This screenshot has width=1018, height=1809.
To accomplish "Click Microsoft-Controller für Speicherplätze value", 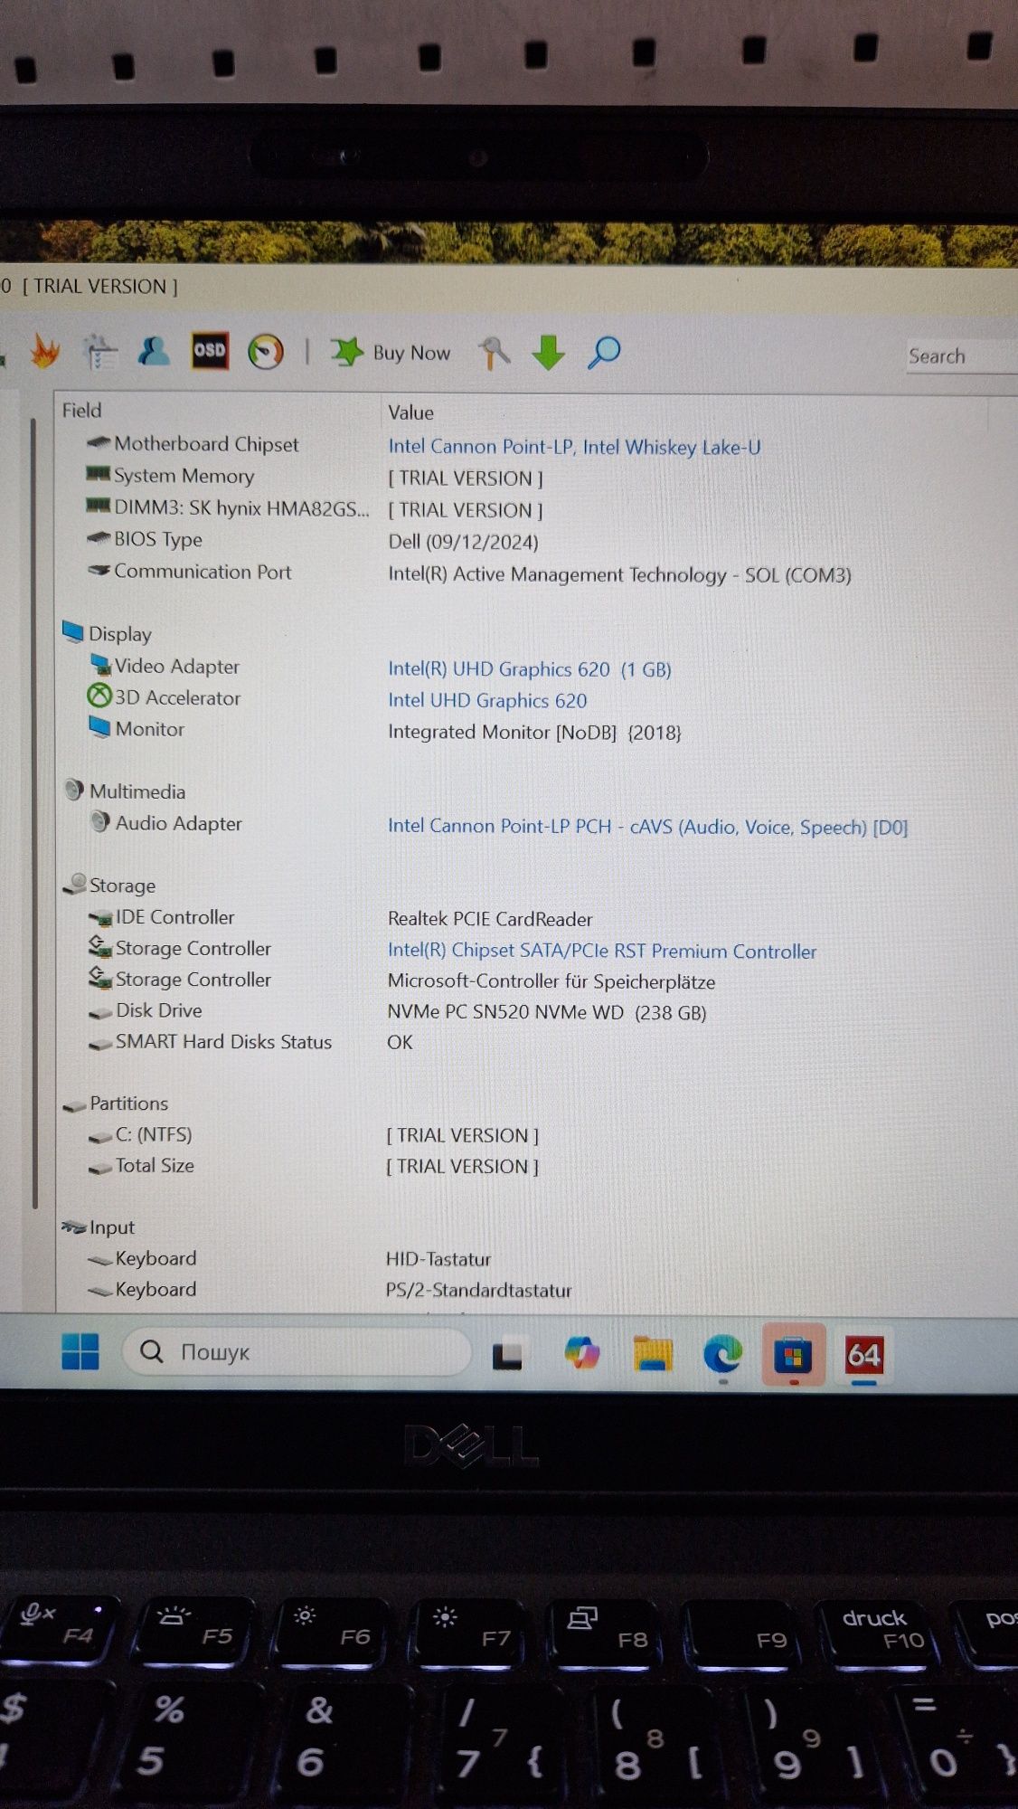I will pos(551,981).
